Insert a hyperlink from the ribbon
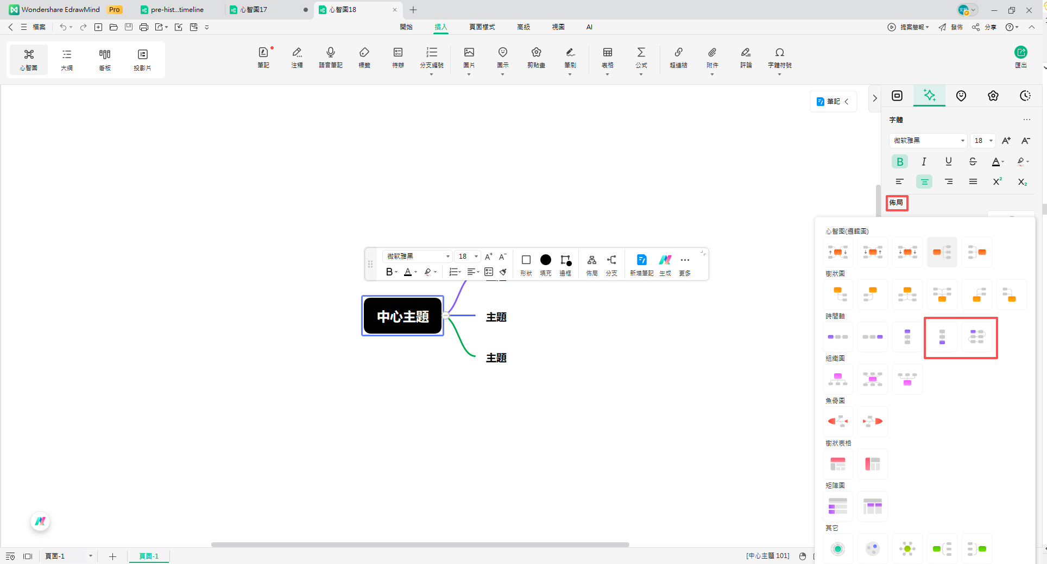1047x564 pixels. 678,57
